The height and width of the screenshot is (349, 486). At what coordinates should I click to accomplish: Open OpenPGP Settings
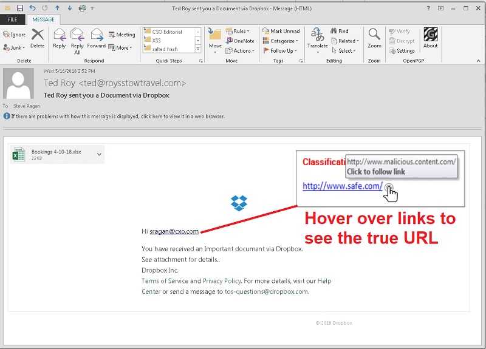point(402,51)
